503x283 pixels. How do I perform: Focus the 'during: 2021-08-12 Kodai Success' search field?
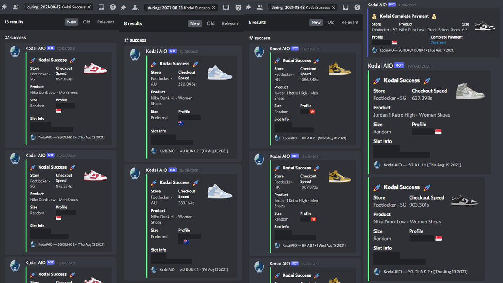(x=59, y=7)
